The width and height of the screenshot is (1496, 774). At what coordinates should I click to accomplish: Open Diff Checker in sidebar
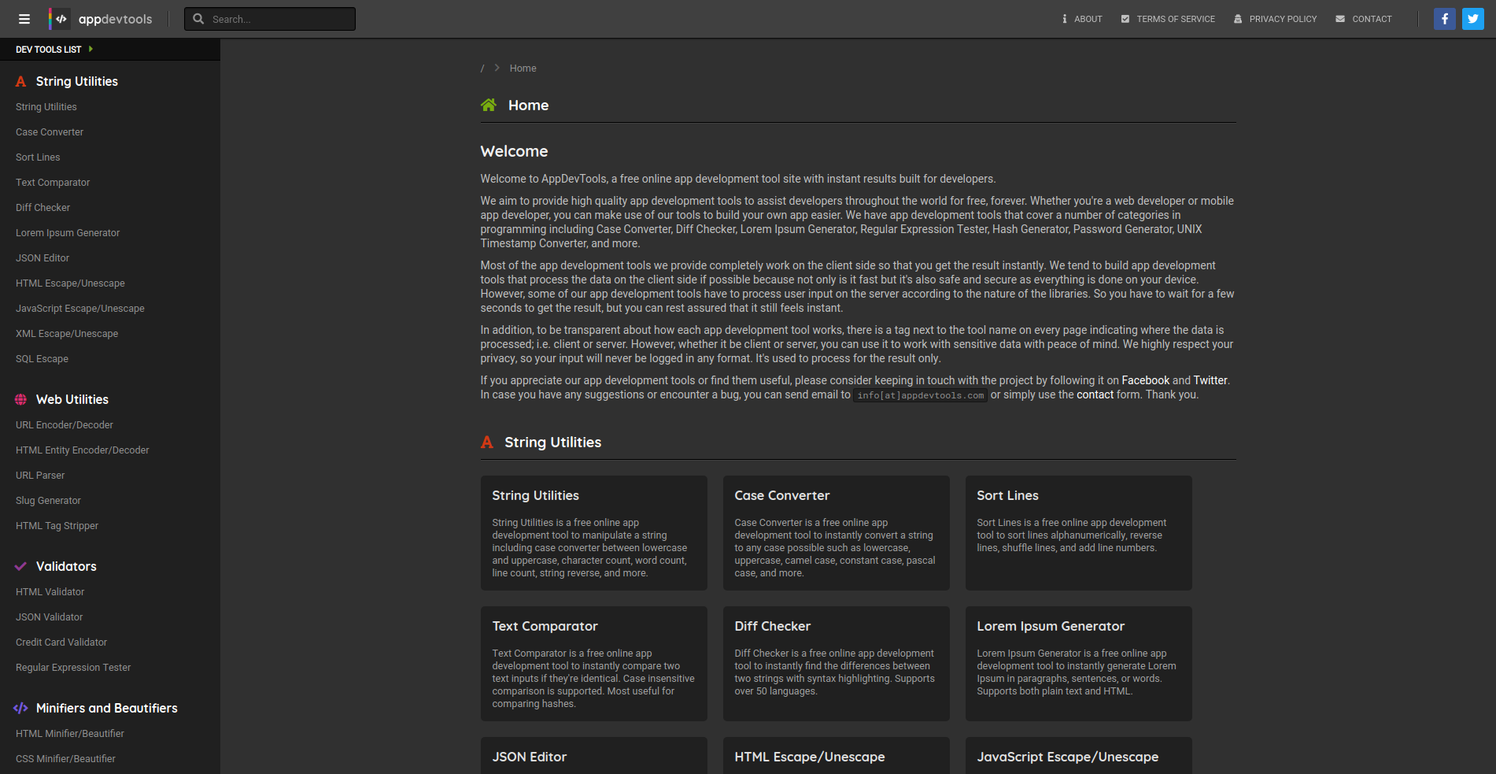(x=43, y=208)
